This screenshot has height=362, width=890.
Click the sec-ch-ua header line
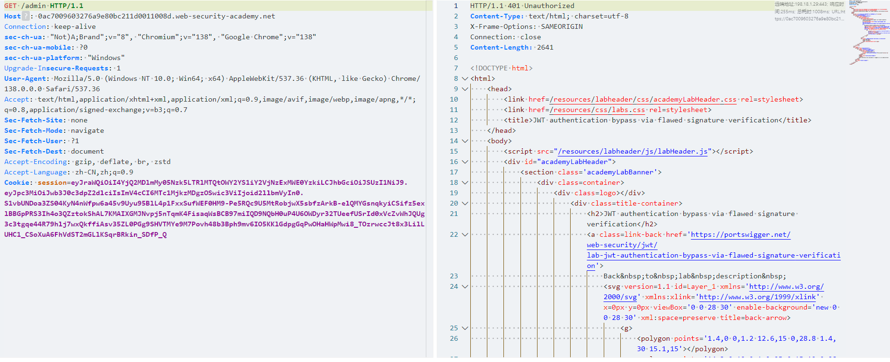(x=160, y=37)
